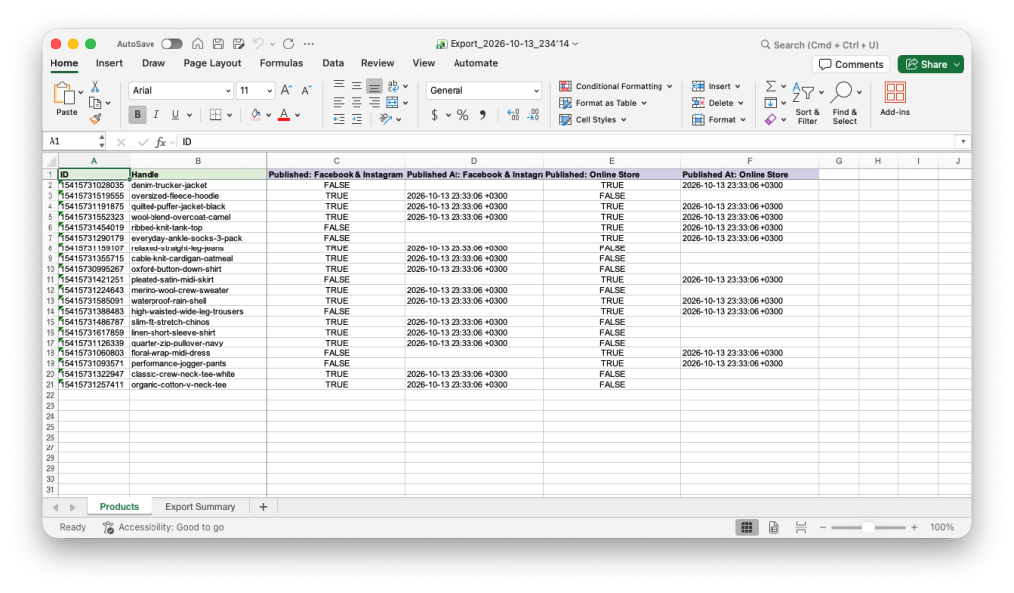The height and width of the screenshot is (593, 1014).
Task: Select Normal view in status bar
Action: click(747, 527)
